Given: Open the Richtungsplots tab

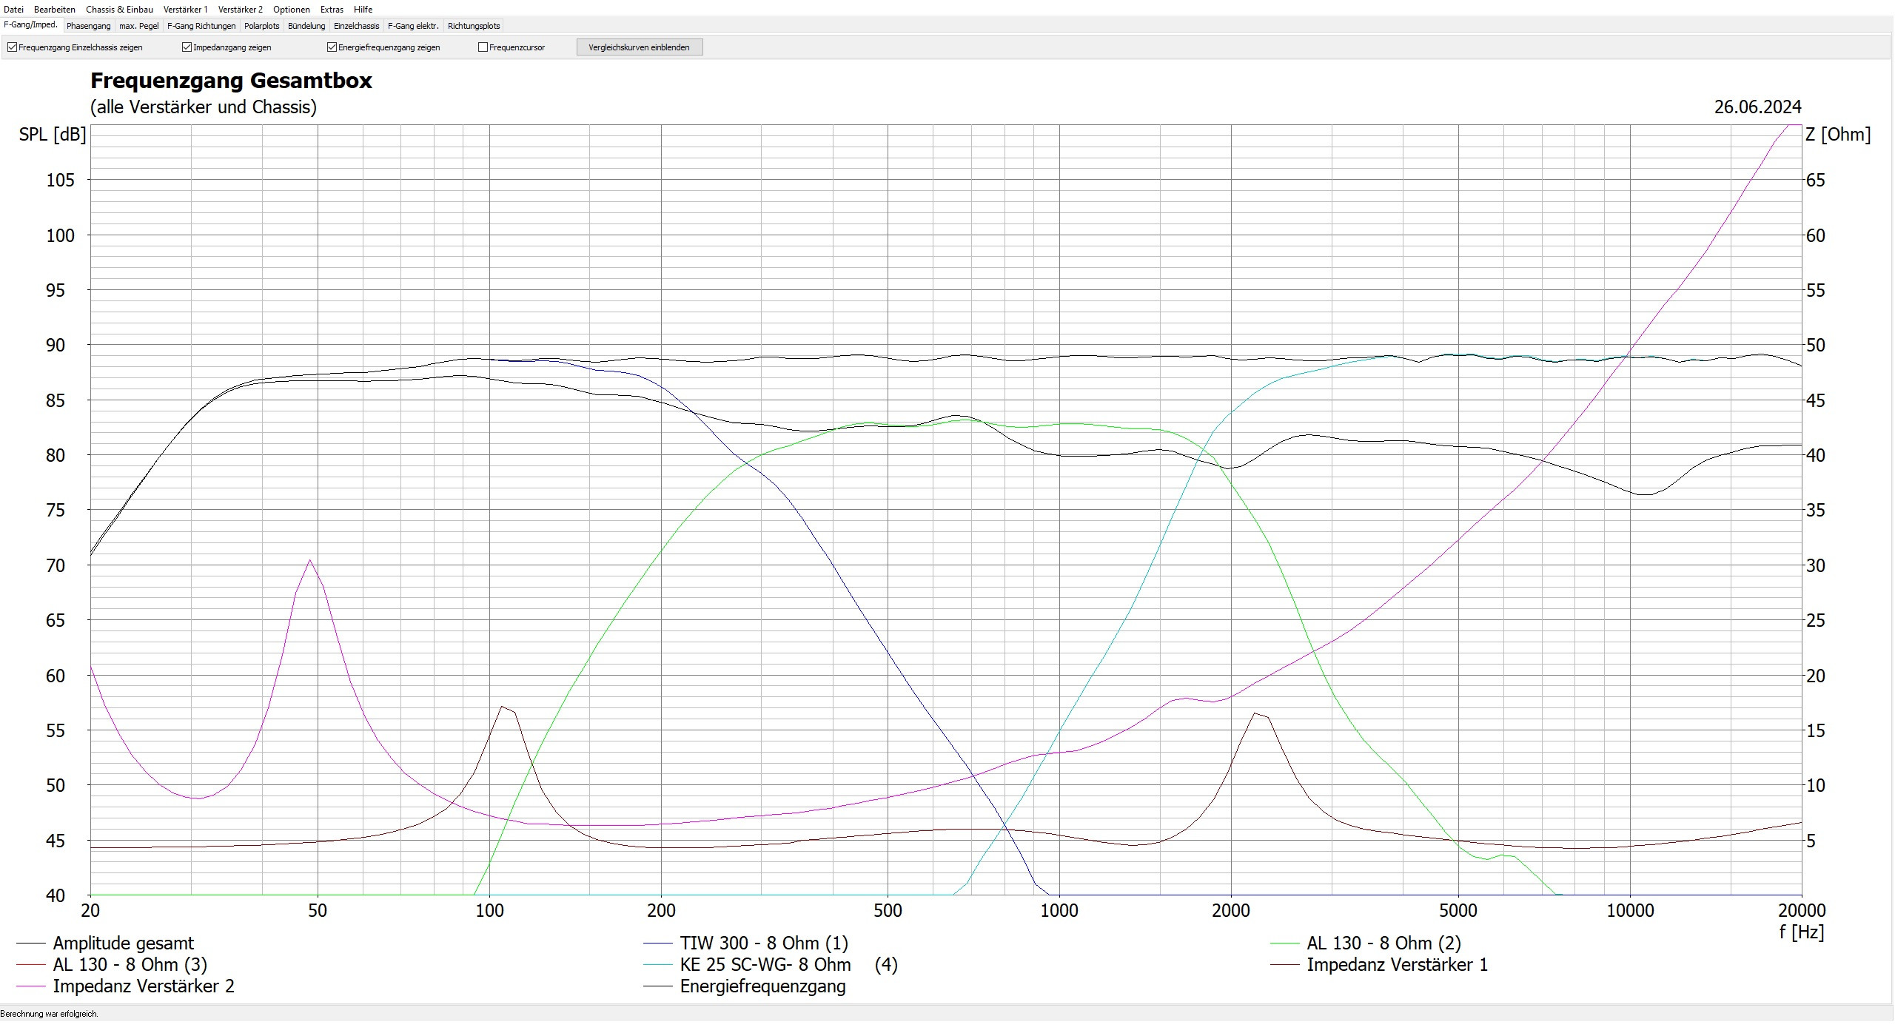Looking at the screenshot, I should coord(474,26).
